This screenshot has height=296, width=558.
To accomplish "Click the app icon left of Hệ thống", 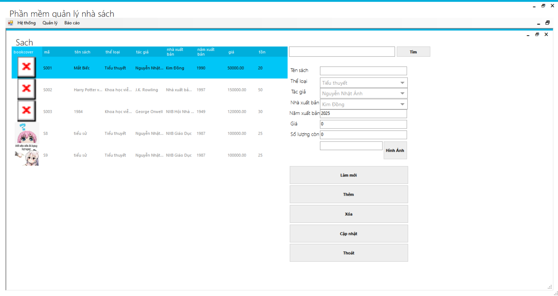I will click(x=10, y=23).
